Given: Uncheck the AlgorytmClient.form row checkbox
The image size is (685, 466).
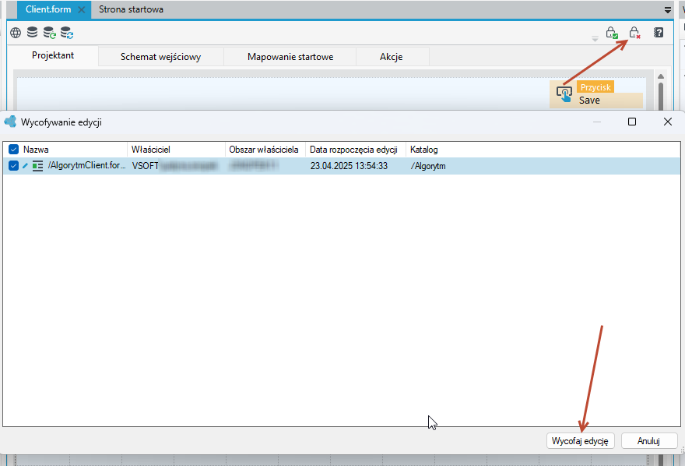Looking at the screenshot, I should point(13,166).
